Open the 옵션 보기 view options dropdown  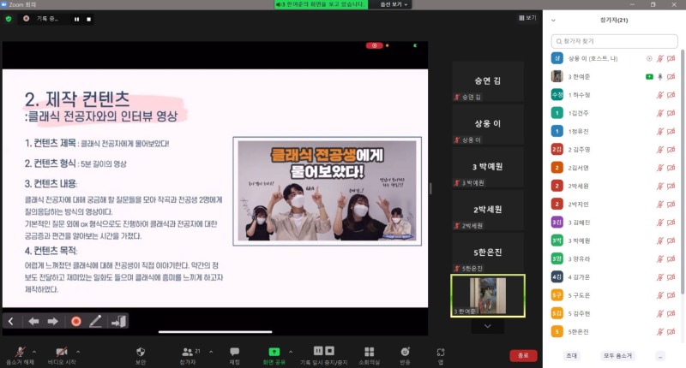(x=394, y=4)
